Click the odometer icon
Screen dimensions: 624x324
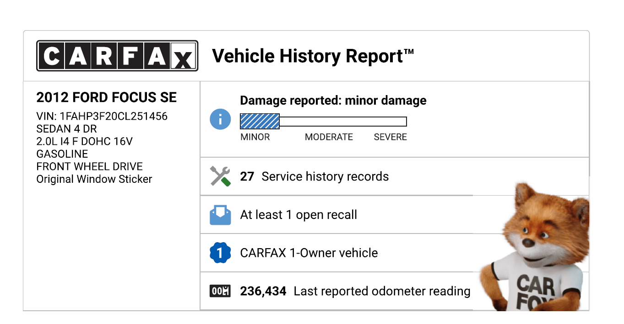pyautogui.click(x=220, y=291)
